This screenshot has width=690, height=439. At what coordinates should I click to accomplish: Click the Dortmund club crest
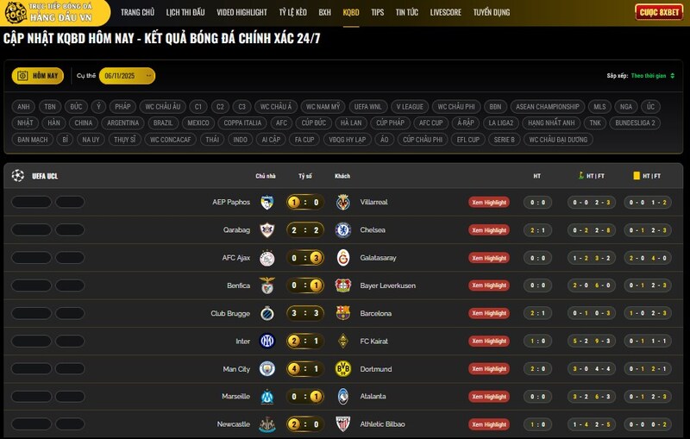click(x=343, y=369)
